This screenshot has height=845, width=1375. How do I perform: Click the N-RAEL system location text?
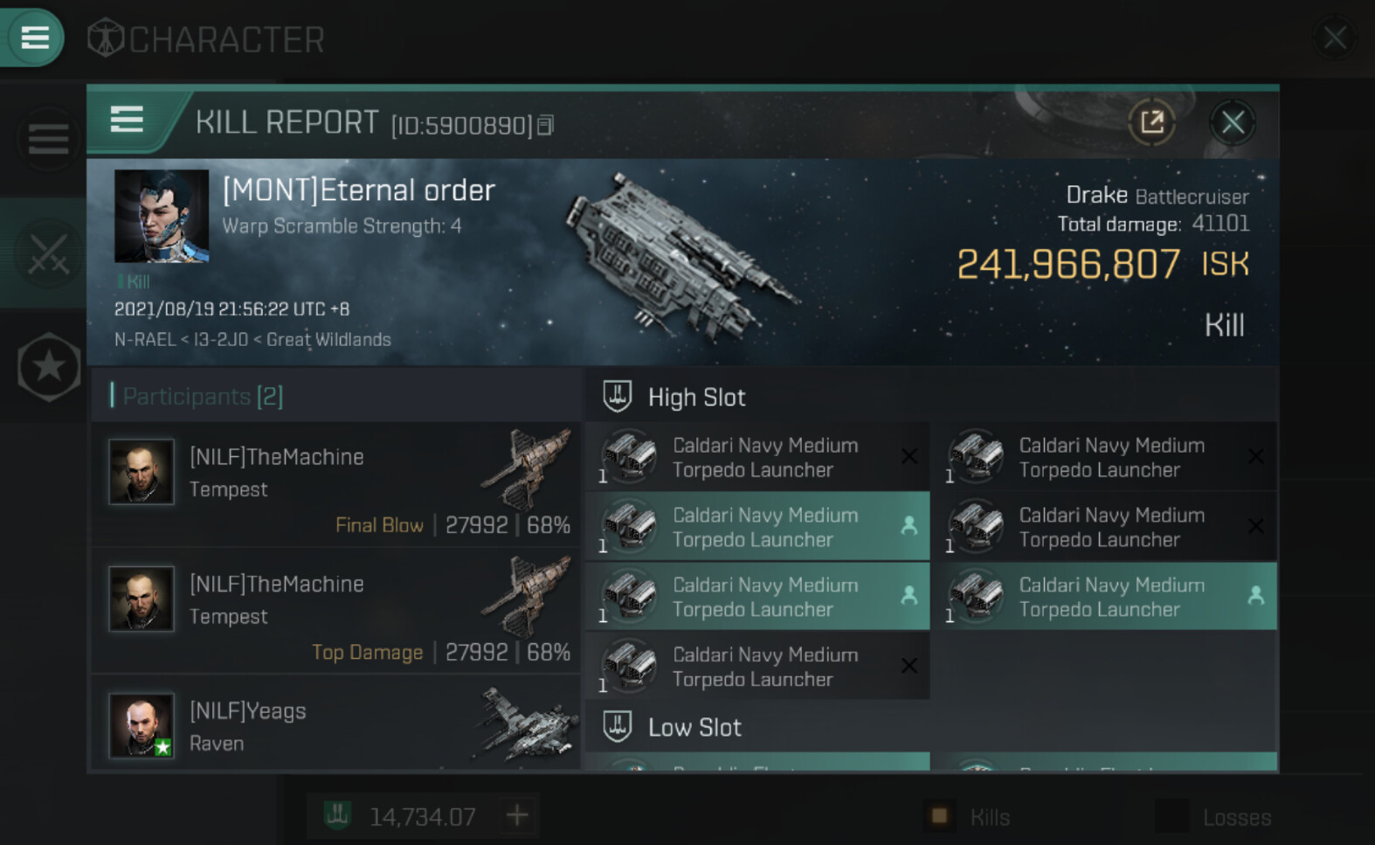(145, 340)
